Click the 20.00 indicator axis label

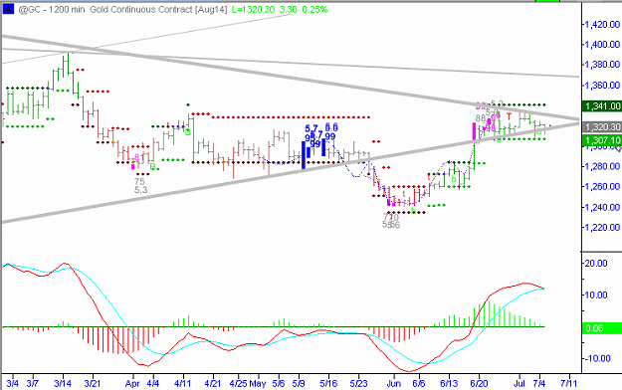(x=596, y=264)
